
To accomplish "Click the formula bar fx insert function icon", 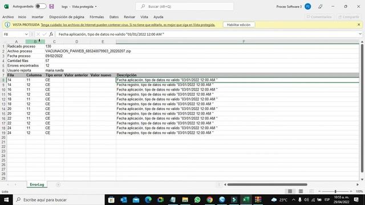I will click(51, 34).
